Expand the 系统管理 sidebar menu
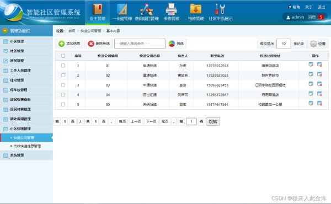331x204 pixels. click(26, 155)
